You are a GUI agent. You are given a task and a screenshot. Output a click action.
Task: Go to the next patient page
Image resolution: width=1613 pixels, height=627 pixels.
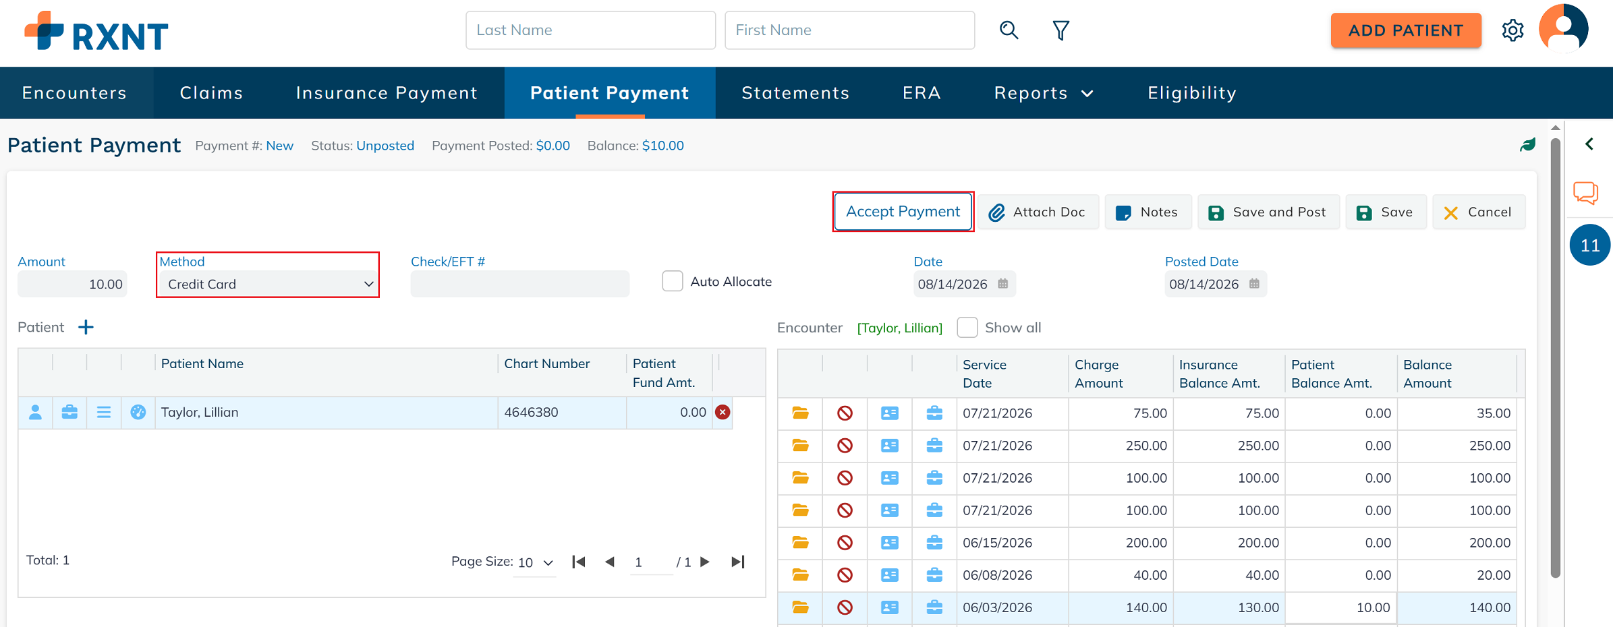pos(705,562)
